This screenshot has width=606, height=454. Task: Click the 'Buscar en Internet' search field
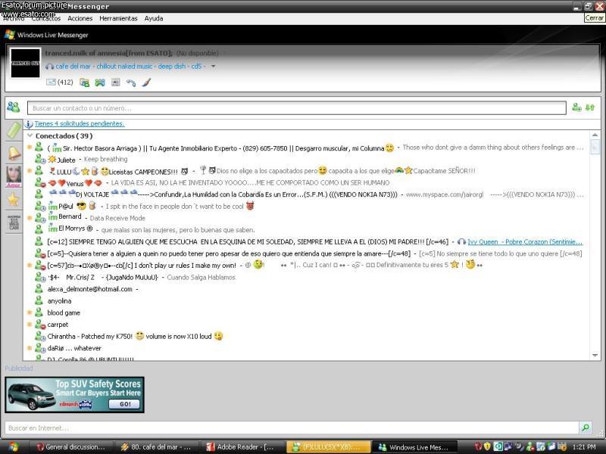(292, 428)
